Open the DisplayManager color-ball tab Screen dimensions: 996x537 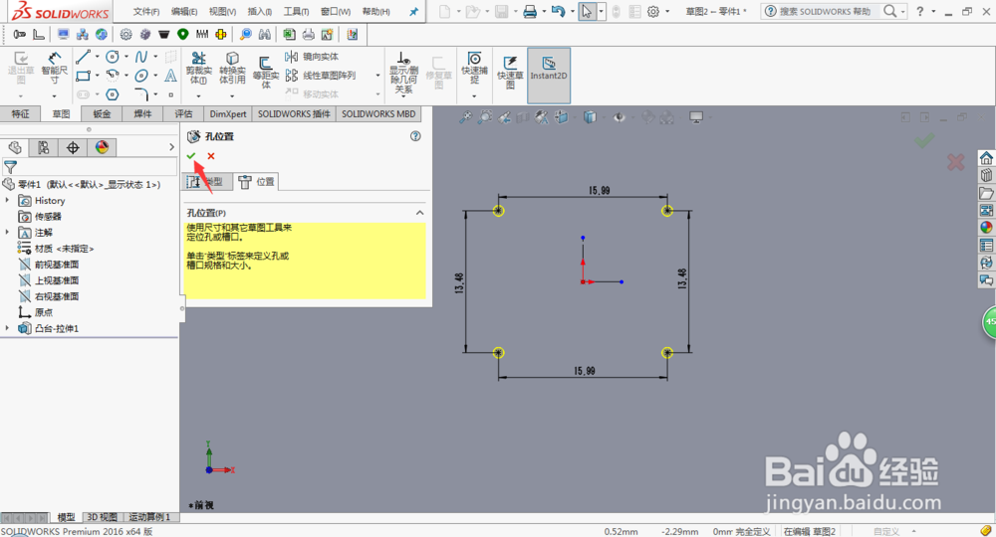click(102, 148)
